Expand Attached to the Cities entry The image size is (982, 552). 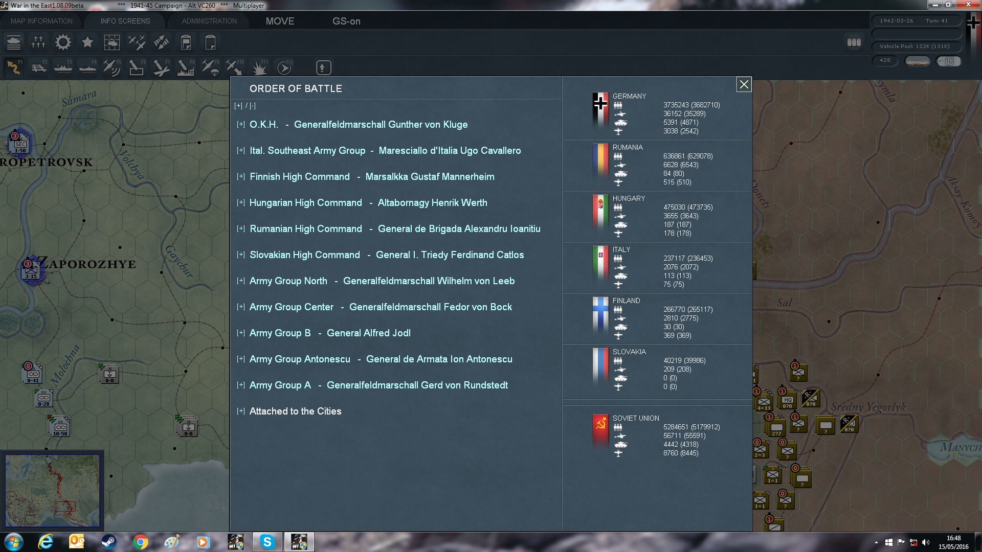click(241, 411)
